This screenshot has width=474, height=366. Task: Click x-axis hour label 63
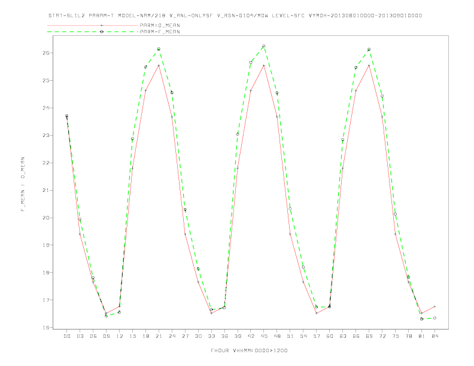(x=343, y=336)
